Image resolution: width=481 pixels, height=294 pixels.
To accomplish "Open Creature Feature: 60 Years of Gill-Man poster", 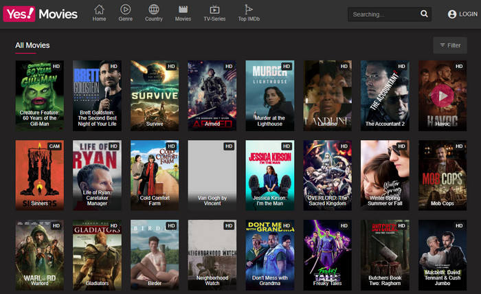I will tap(40, 95).
